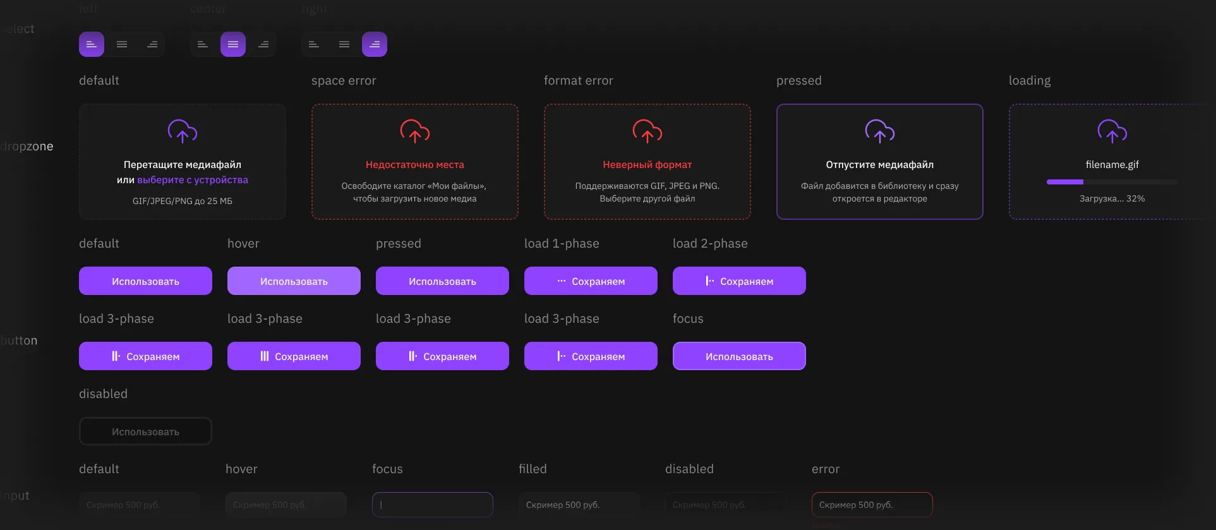1216x530 pixels.
Task: Click the red upload icon above 'Неверный формат'
Action: (x=647, y=131)
